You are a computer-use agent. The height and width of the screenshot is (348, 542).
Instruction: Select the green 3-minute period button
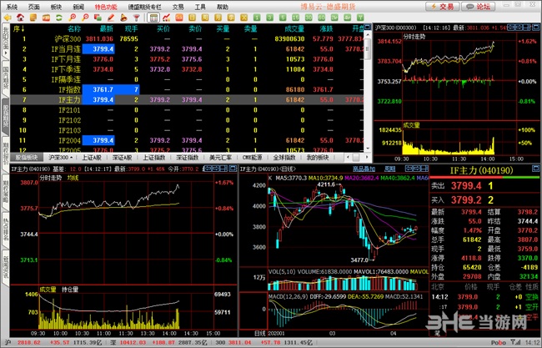[269, 18]
